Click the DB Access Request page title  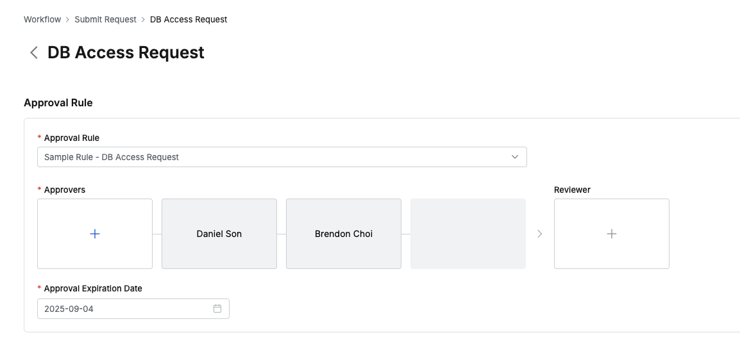126,53
